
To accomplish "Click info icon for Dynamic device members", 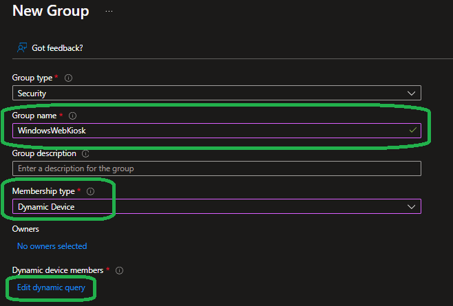I will [120, 270].
